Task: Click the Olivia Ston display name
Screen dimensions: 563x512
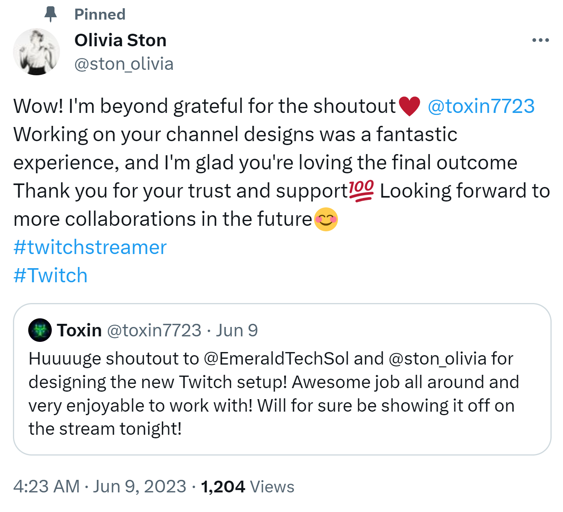Action: (x=120, y=40)
